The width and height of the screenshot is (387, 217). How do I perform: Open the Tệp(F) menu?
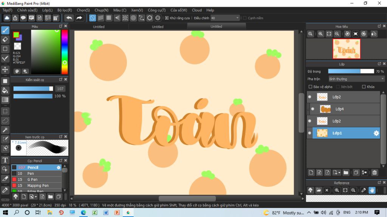click(8, 10)
